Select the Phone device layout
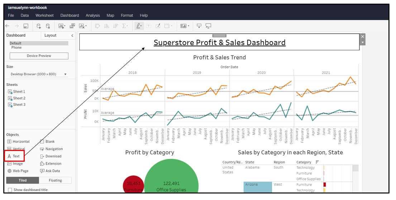 16,48
